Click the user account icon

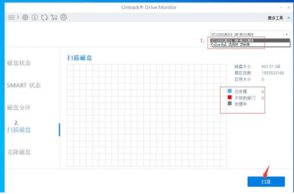pyautogui.click(x=63, y=17)
